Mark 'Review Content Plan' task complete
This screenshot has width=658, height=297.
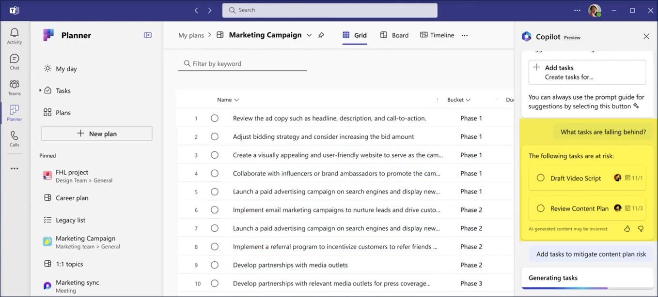pos(541,208)
